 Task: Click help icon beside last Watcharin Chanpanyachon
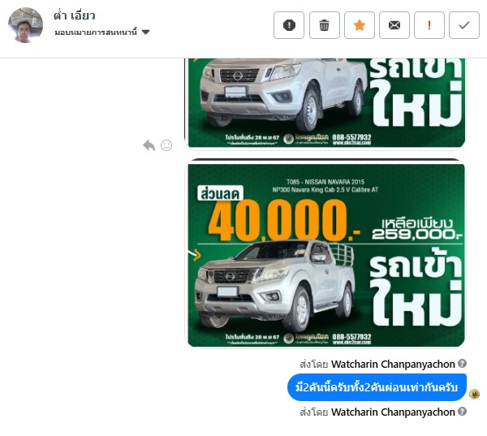coord(462,412)
